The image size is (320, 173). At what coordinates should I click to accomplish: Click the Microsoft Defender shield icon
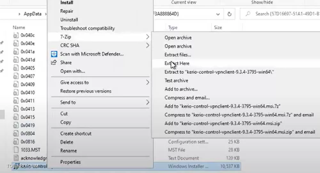pyautogui.click(x=54, y=54)
